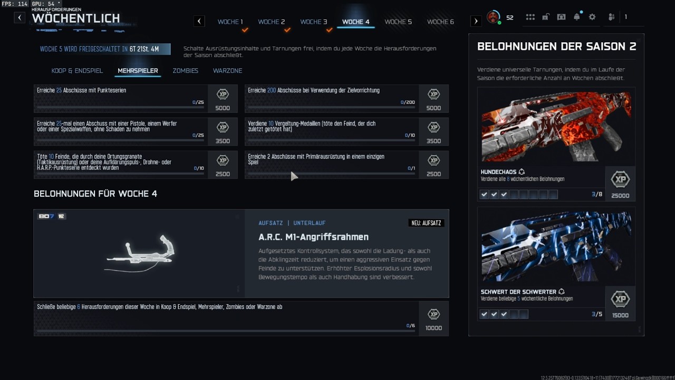Click last empty box in Schwert tracker
Image resolution: width=675 pixels, height=380 pixels.
[524, 315]
